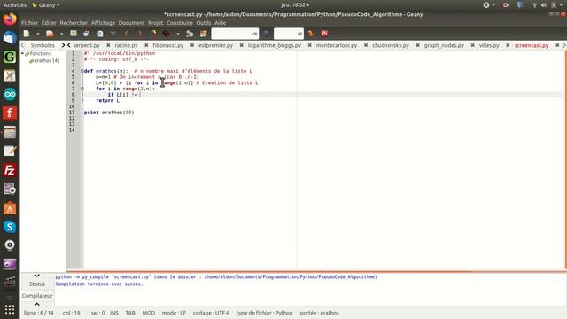
Task: Close the villes.py tab
Action: (x=508, y=45)
